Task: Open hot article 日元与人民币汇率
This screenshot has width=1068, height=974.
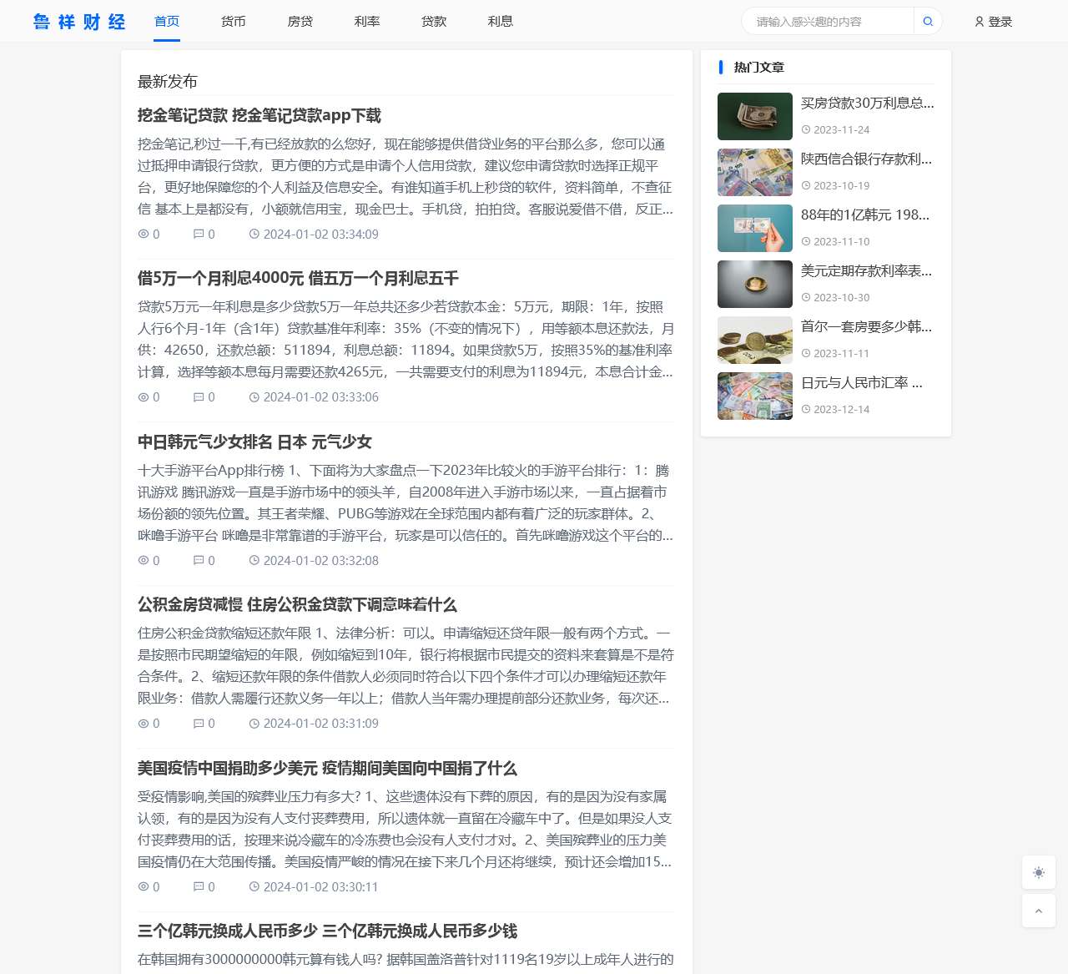Action: pyautogui.click(x=862, y=383)
